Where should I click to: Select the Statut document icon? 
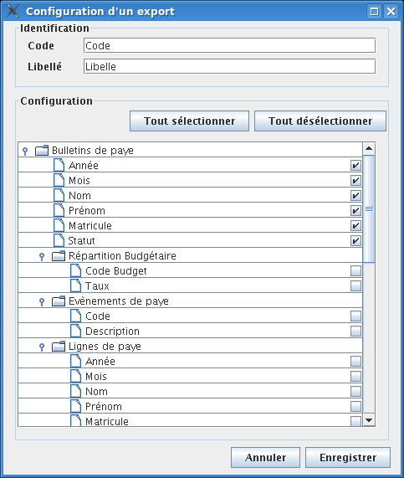59,240
